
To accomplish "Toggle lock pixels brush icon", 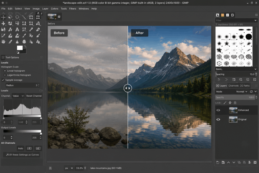I will coord(225,103).
